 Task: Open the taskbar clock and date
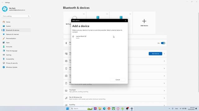tap(191, 109)
